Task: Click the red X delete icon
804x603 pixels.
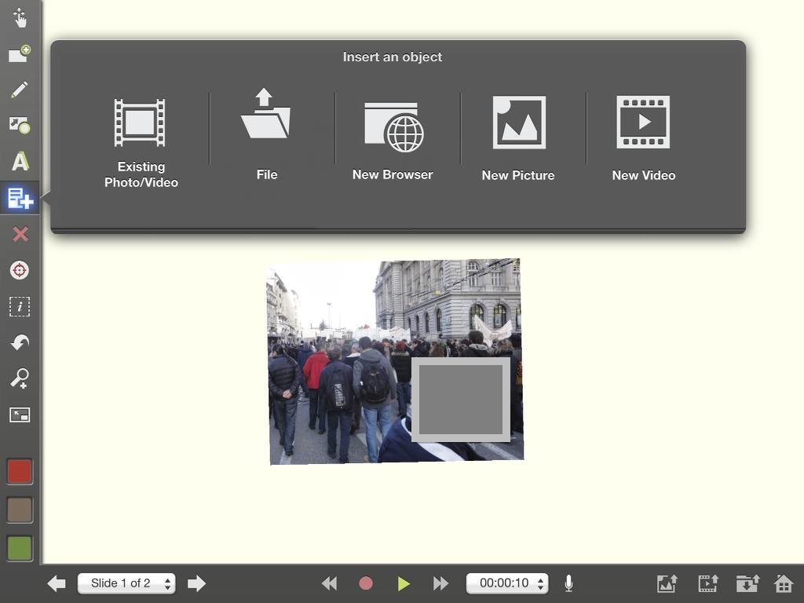Action: pos(20,234)
